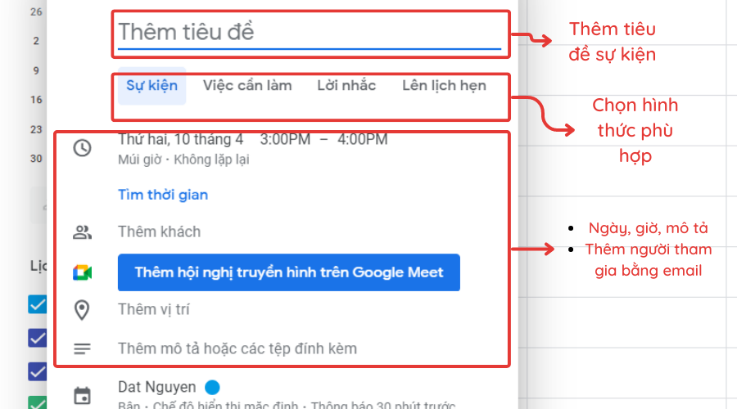Click the Google Meet camera icon
The image size is (737, 409).
pos(82,272)
